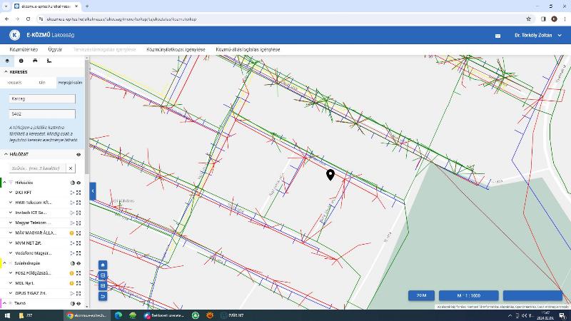Expand the DIGI KFT row
Viewport: 571px width, 321px height.
(11, 192)
